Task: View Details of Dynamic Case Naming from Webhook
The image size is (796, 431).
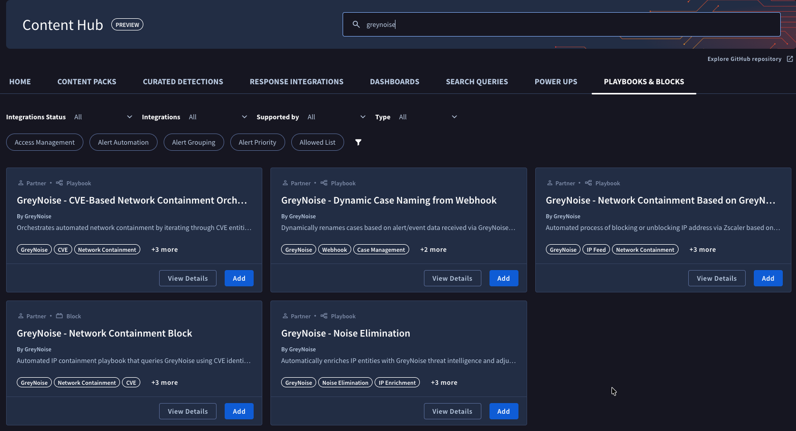Action: [x=452, y=278]
